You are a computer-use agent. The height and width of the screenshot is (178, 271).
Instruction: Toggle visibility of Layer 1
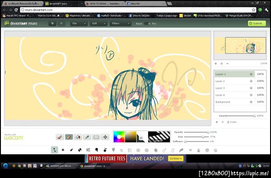click(x=251, y=74)
